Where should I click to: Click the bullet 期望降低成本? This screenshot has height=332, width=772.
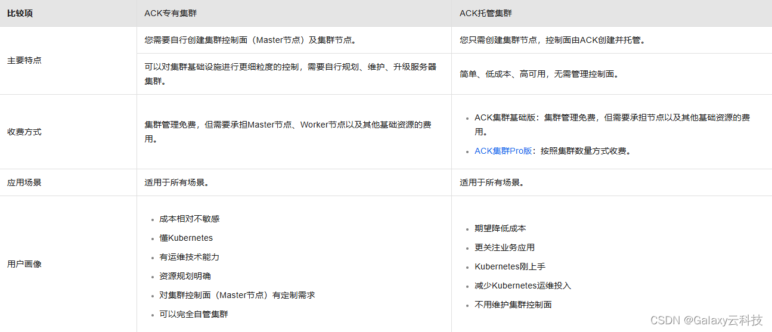[500, 229]
